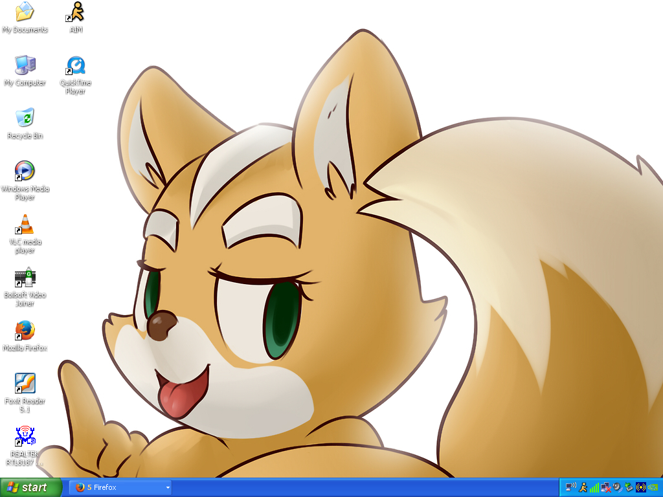
Task: Select the QuickTime Player shortcut
Action: (76, 66)
